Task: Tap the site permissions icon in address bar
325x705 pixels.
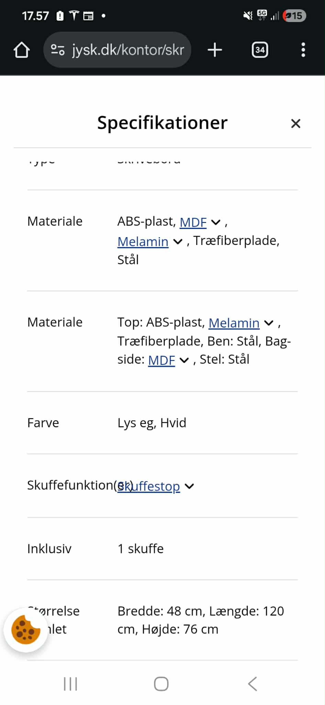Action: click(x=58, y=50)
